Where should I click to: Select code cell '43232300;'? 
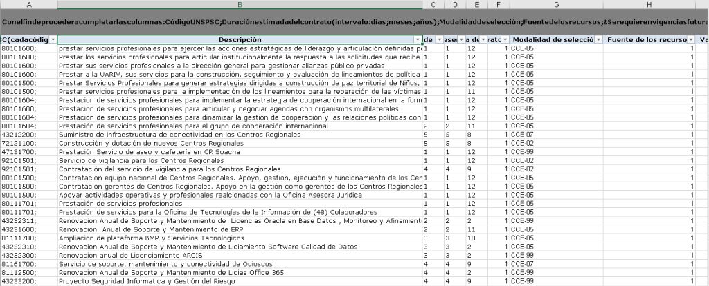pos(29,255)
